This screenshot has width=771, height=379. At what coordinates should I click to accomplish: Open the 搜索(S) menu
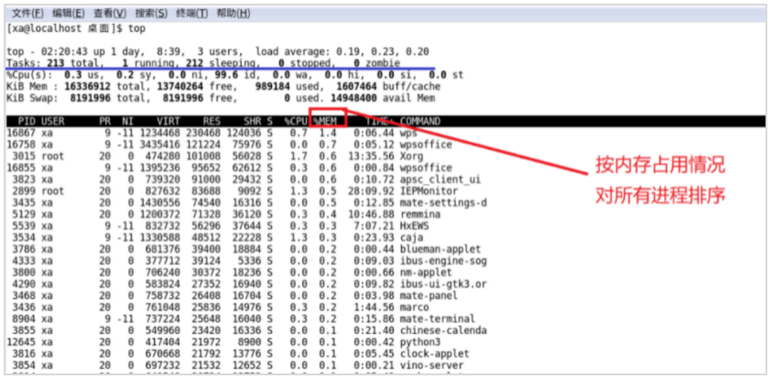click(x=151, y=15)
